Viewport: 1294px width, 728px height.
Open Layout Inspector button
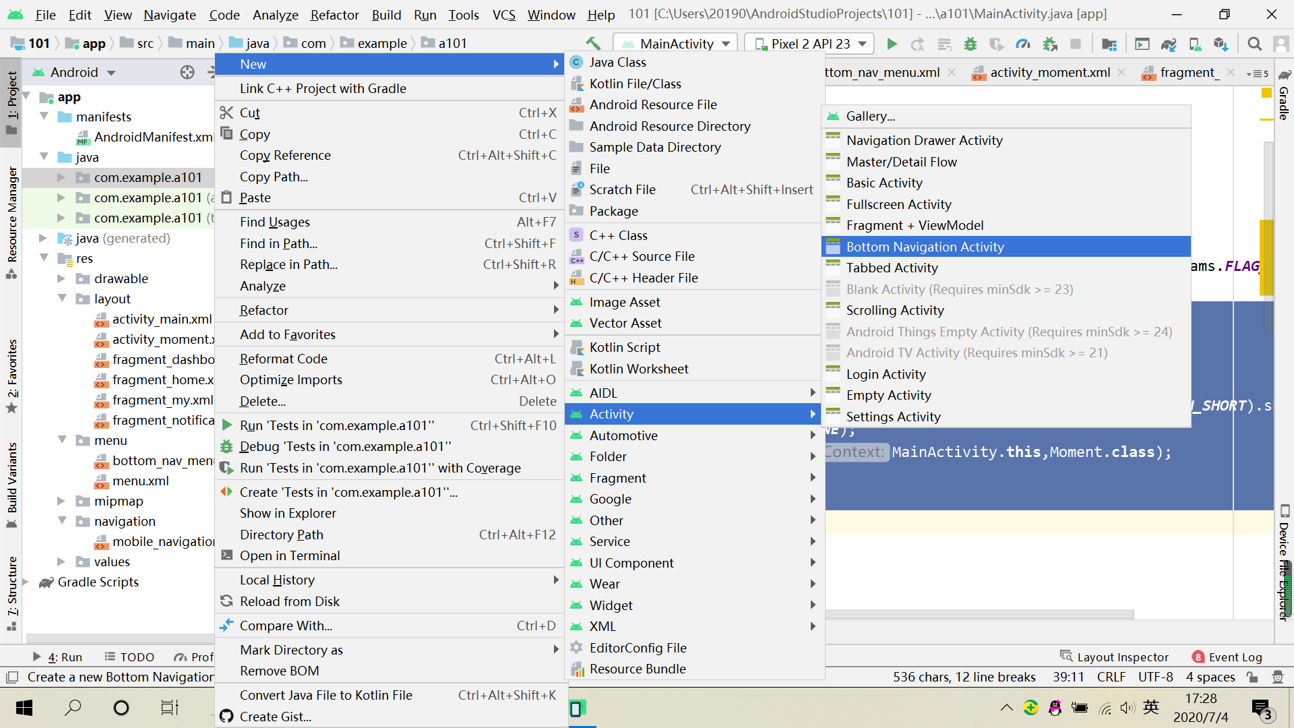click(1115, 657)
